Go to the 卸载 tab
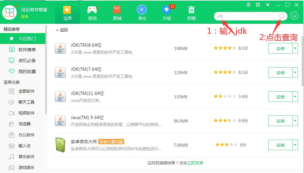Screen dimensions: 304x173 [x=191, y=13]
